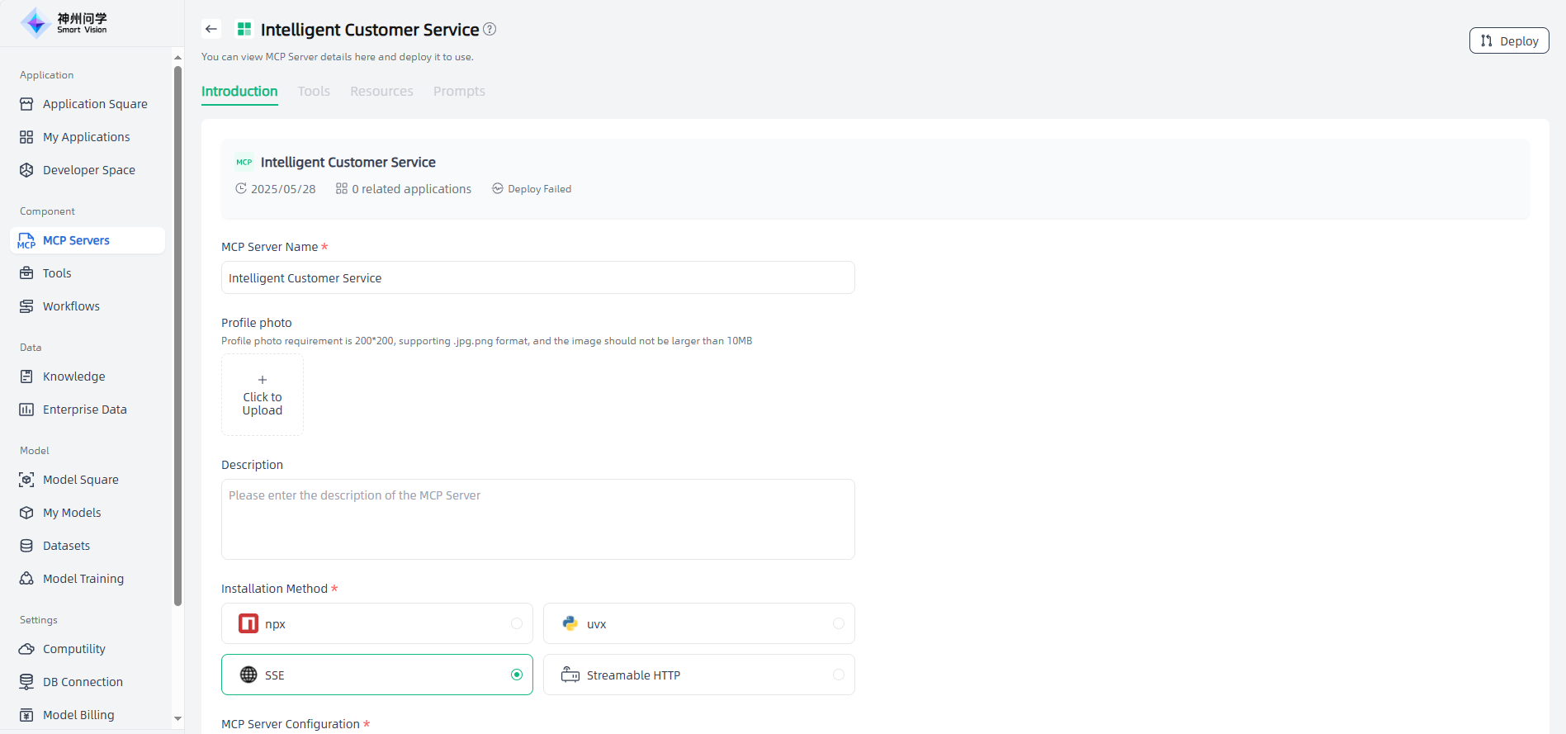Switch to the Tools tab

pyautogui.click(x=314, y=91)
